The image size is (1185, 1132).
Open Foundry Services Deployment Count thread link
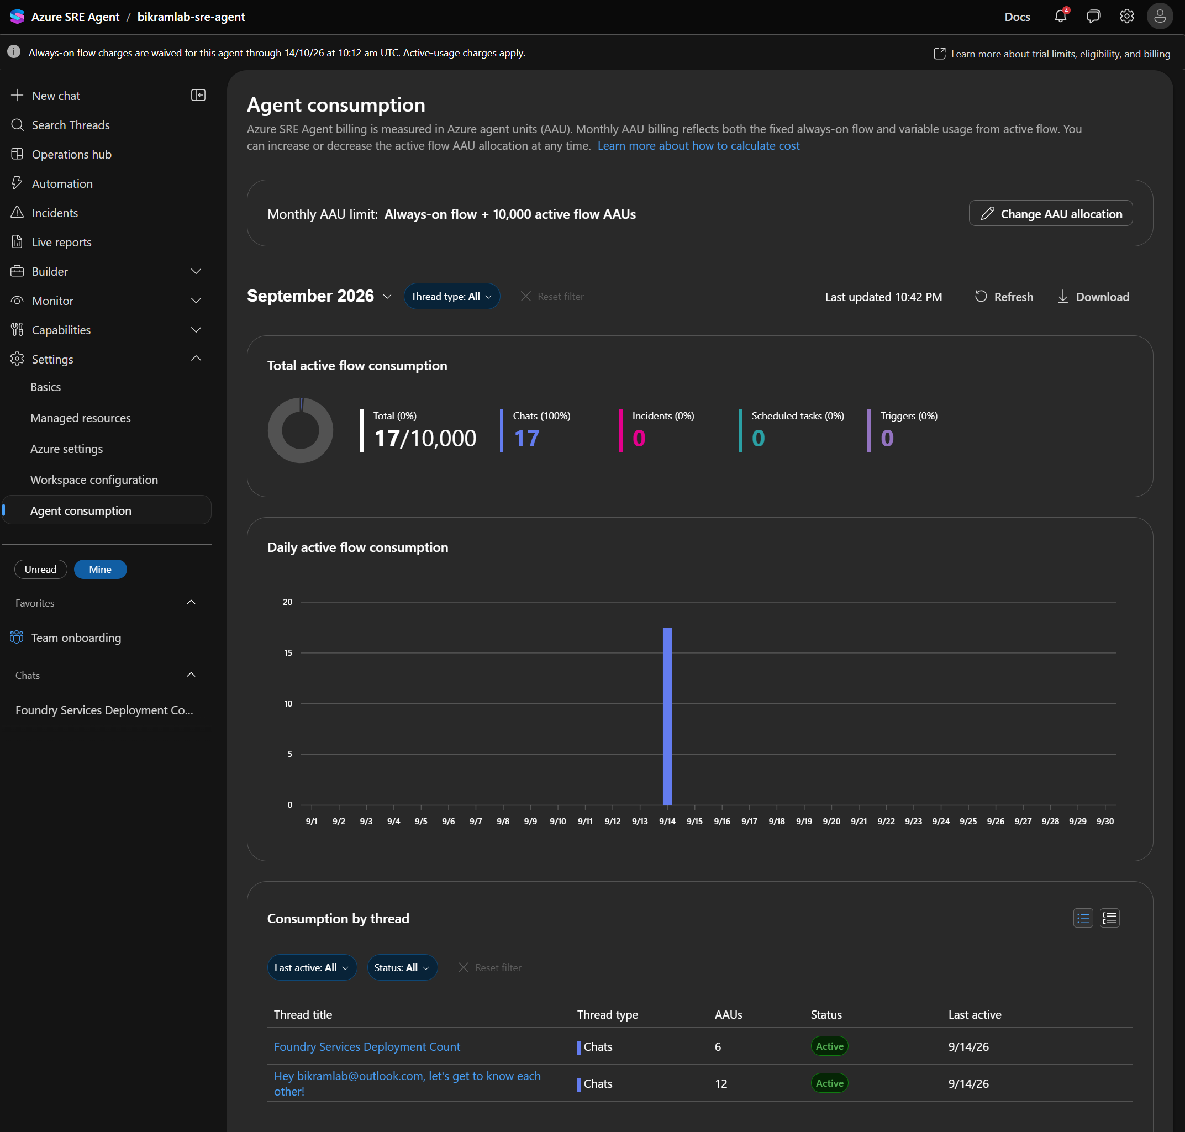[x=367, y=1046]
